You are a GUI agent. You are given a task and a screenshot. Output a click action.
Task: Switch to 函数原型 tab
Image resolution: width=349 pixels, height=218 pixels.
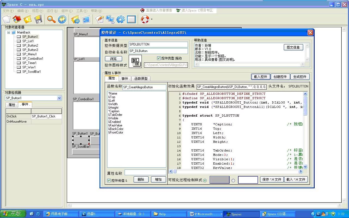[141, 78]
